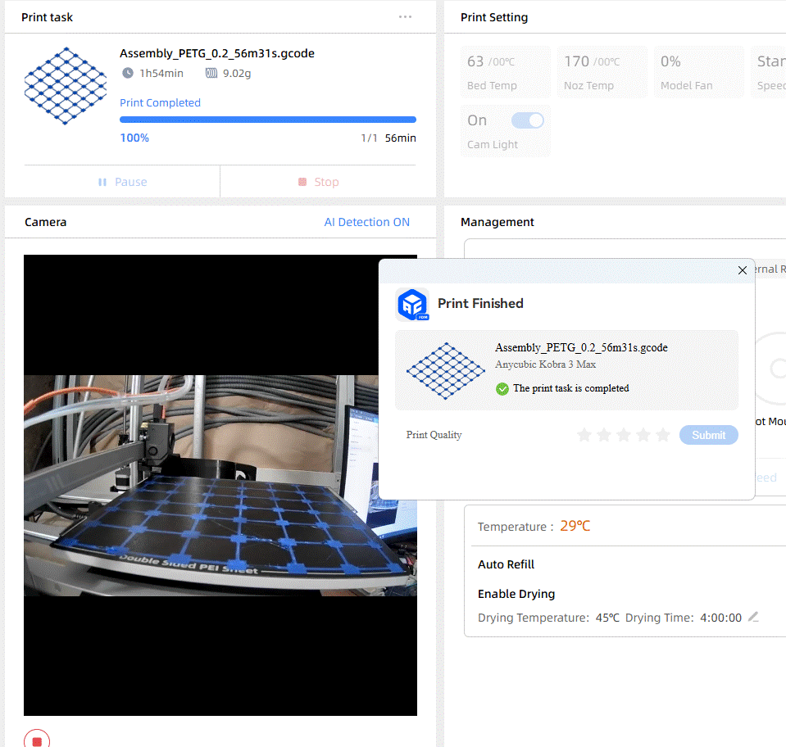This screenshot has height=747, width=786.
Task: Click the print progress bar
Action: tap(268, 120)
